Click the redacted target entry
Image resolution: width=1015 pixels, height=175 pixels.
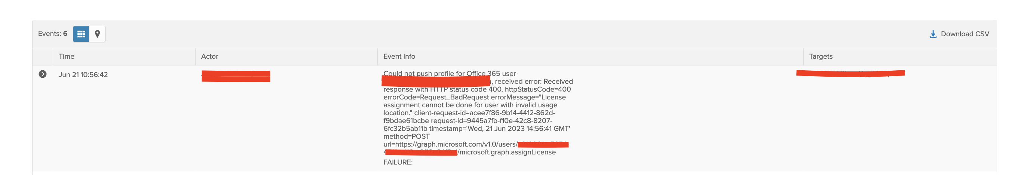point(850,73)
